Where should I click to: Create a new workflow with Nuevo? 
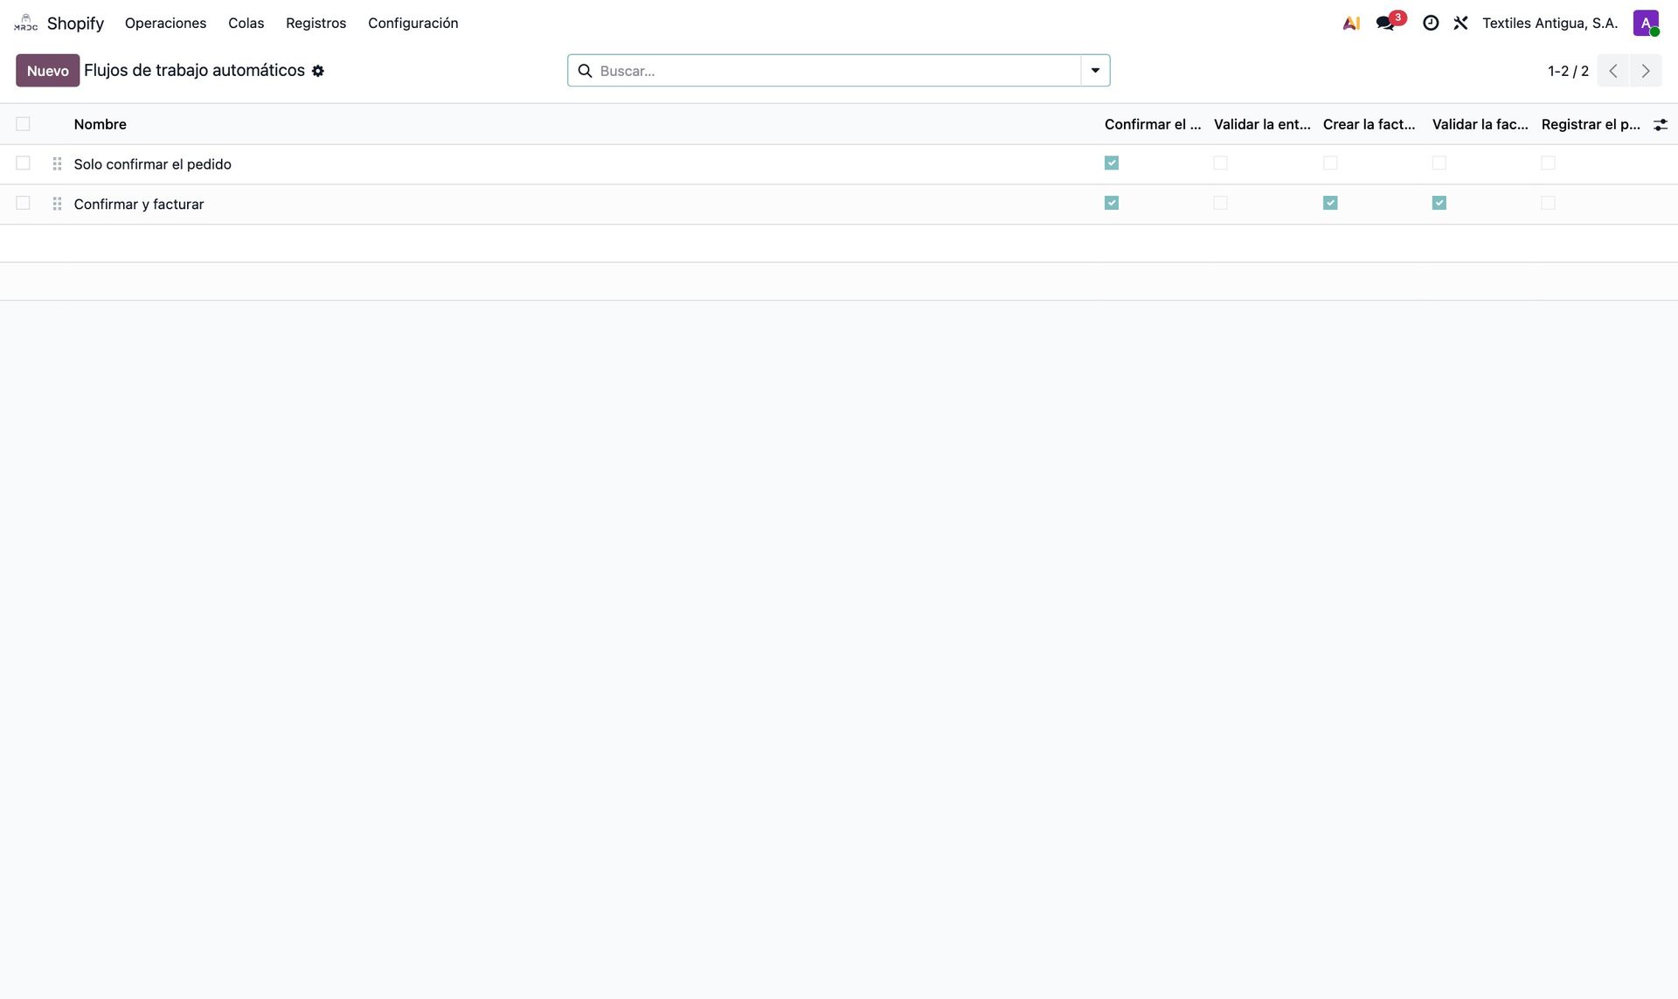[x=47, y=71]
